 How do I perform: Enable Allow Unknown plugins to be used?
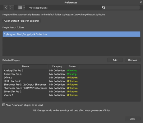4,105
